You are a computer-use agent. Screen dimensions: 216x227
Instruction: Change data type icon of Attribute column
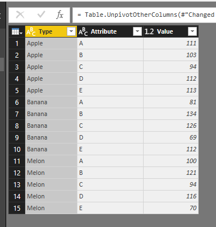pos(83,31)
